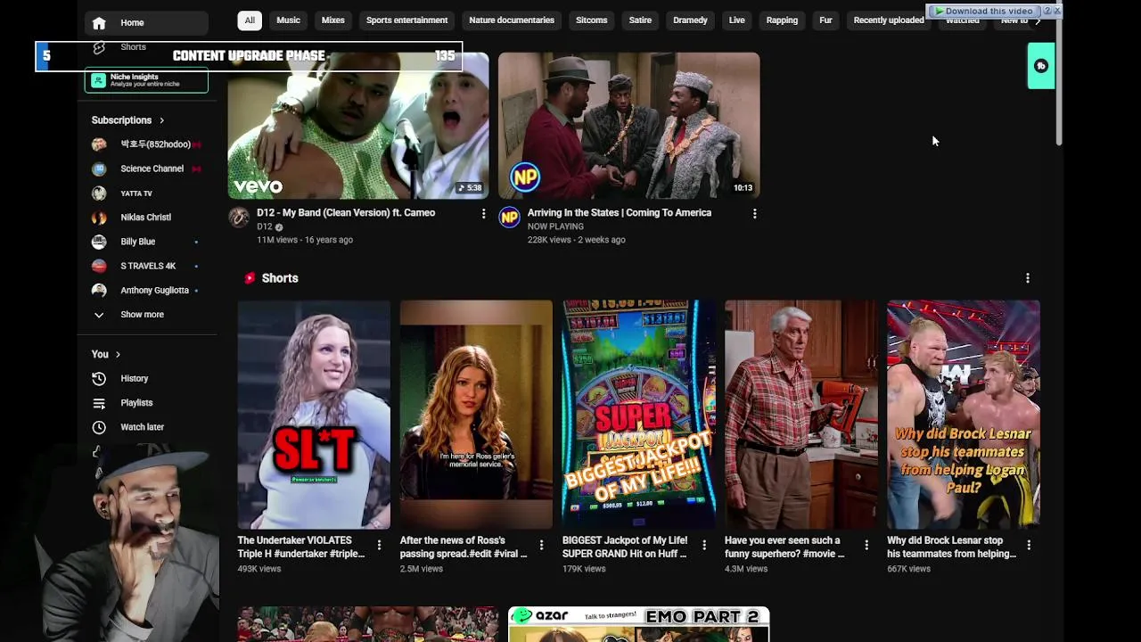The image size is (1141, 642).
Task: Select the Sports entertainment filter chip
Action: 406,21
